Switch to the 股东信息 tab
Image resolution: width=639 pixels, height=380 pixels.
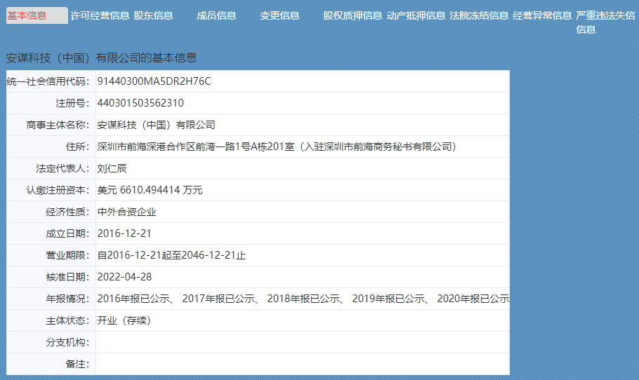153,15
